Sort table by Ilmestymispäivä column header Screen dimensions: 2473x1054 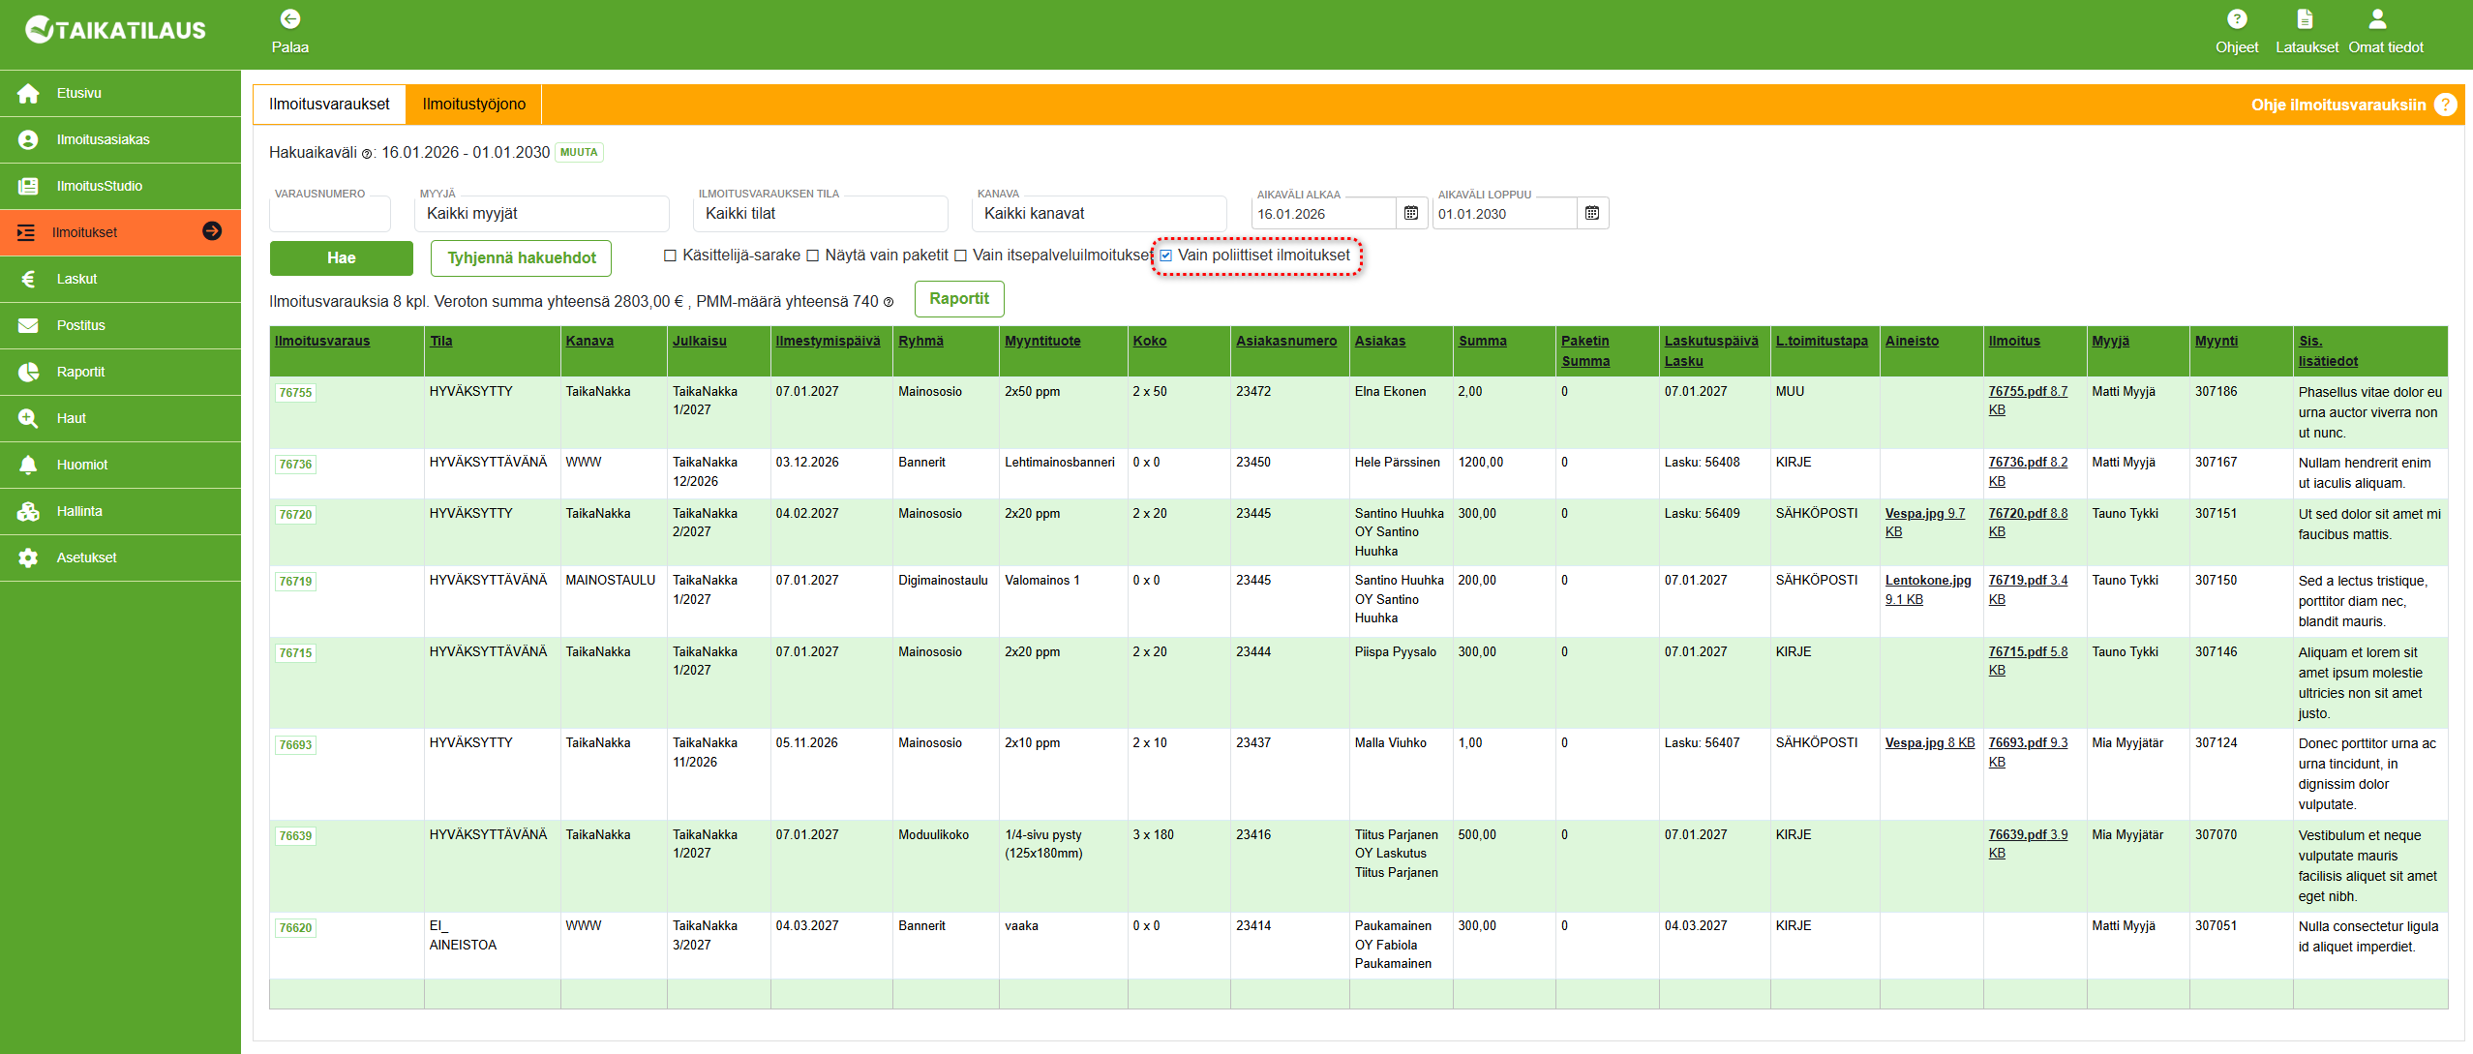828,341
